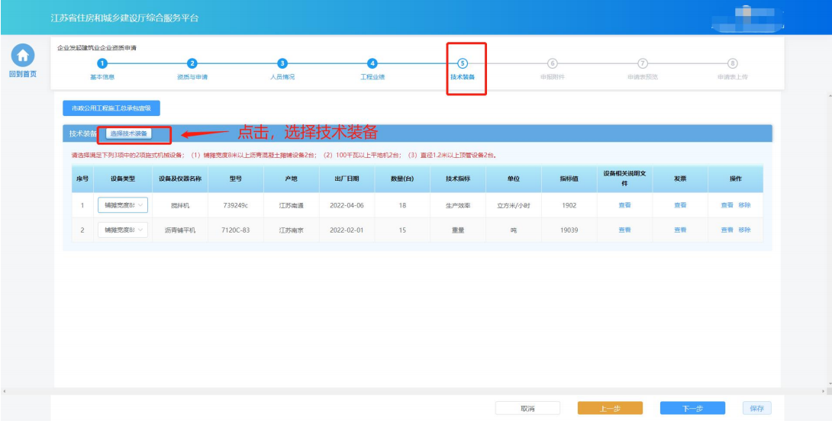View 发票 for the 搅拌机 row

coord(680,205)
